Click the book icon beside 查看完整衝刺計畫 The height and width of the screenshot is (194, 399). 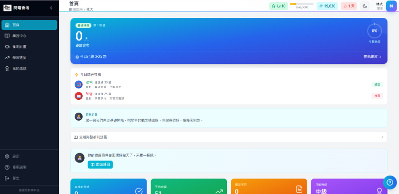point(76,137)
